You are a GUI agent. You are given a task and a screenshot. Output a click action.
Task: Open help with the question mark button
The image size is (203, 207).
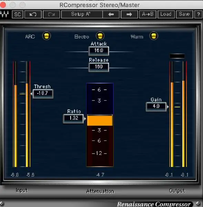pyautogui.click(x=199, y=14)
